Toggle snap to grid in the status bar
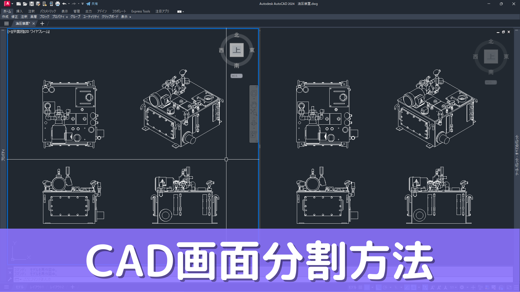 point(366,287)
